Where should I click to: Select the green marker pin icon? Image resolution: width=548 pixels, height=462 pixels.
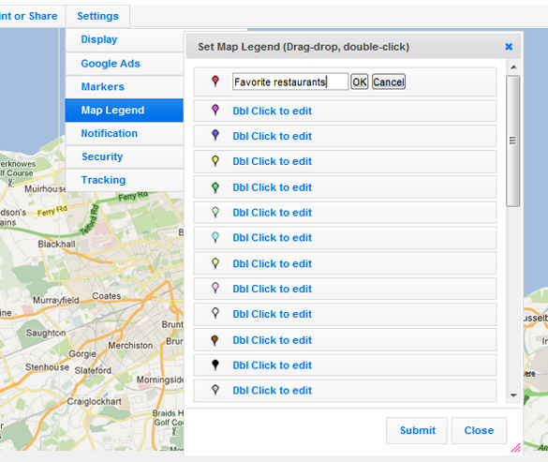(x=215, y=187)
